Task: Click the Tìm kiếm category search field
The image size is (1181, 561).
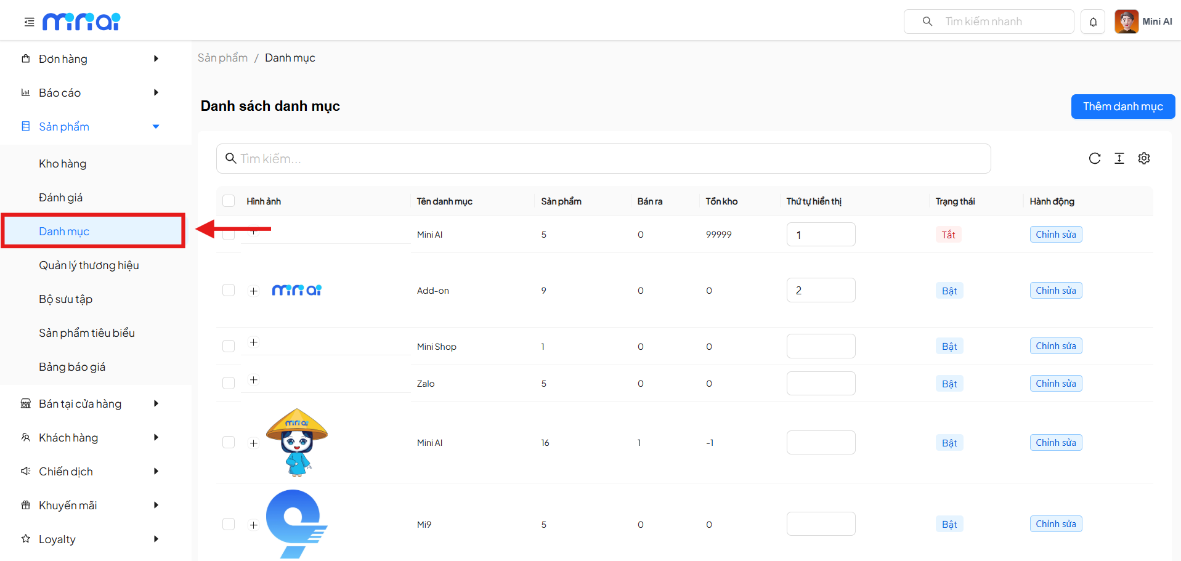Action: coord(604,159)
